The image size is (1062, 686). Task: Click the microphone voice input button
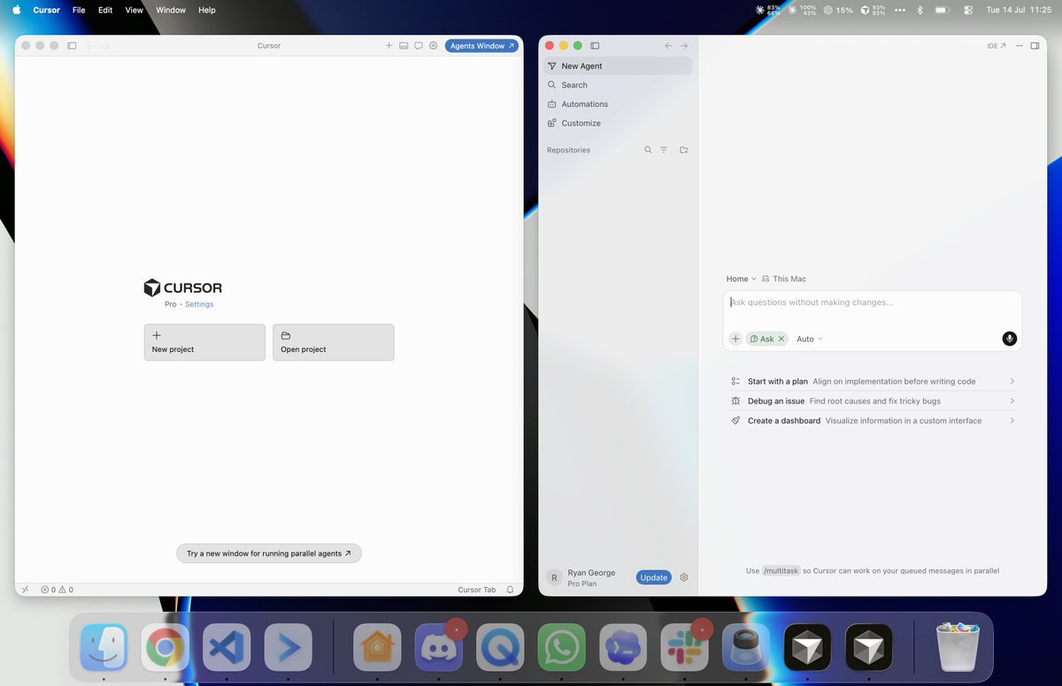point(1010,339)
